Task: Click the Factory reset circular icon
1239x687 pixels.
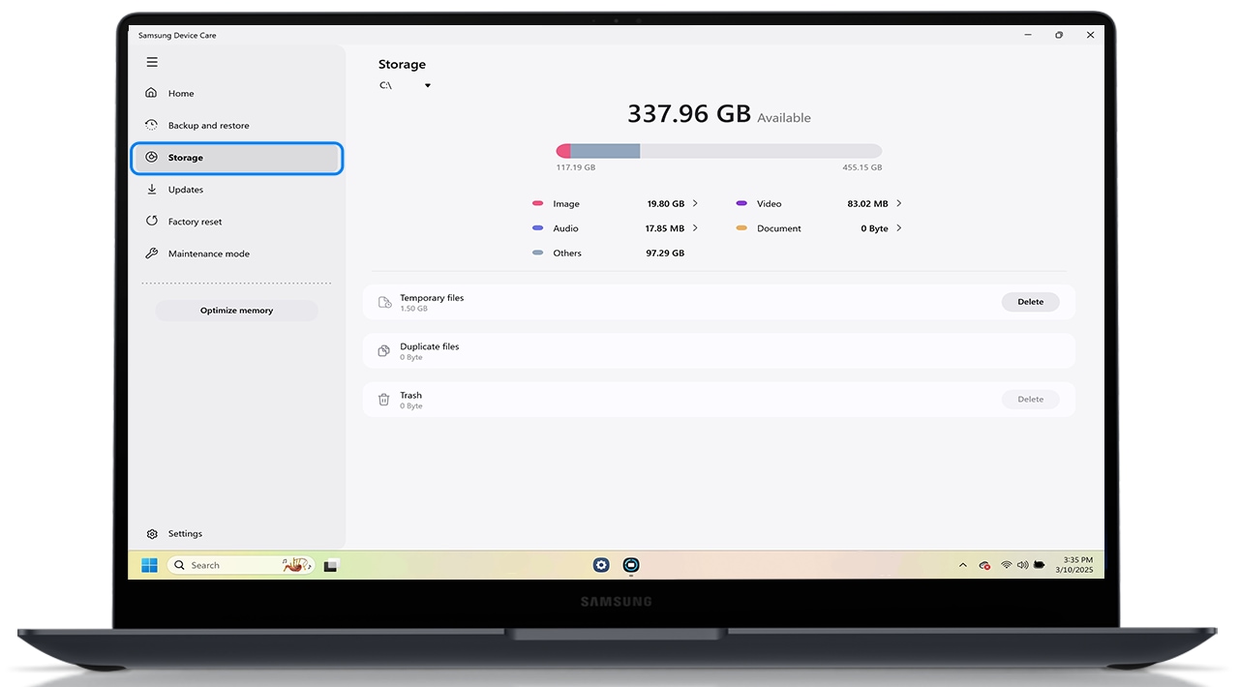Action: pyautogui.click(x=151, y=222)
